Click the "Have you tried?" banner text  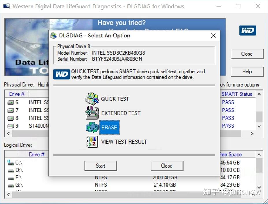[121, 23]
